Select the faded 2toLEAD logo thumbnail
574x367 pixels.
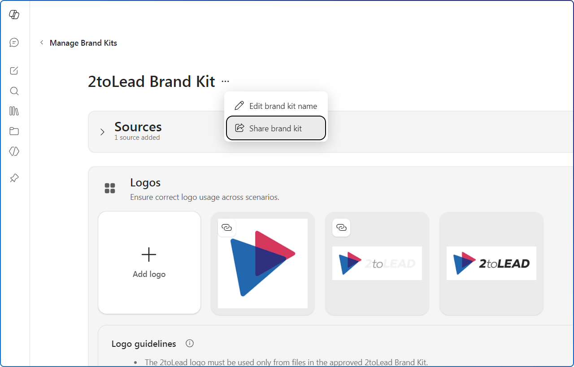click(x=377, y=263)
